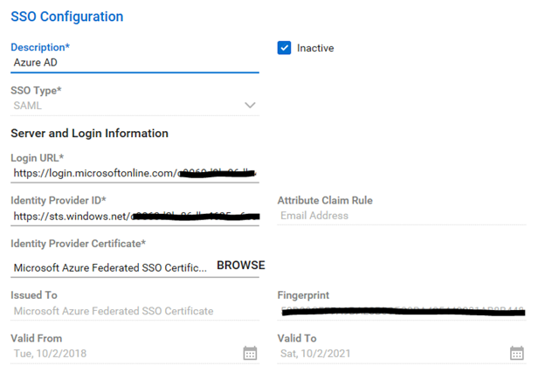The width and height of the screenshot is (545, 373).
Task: Click the Description* field label
Action: [40, 47]
